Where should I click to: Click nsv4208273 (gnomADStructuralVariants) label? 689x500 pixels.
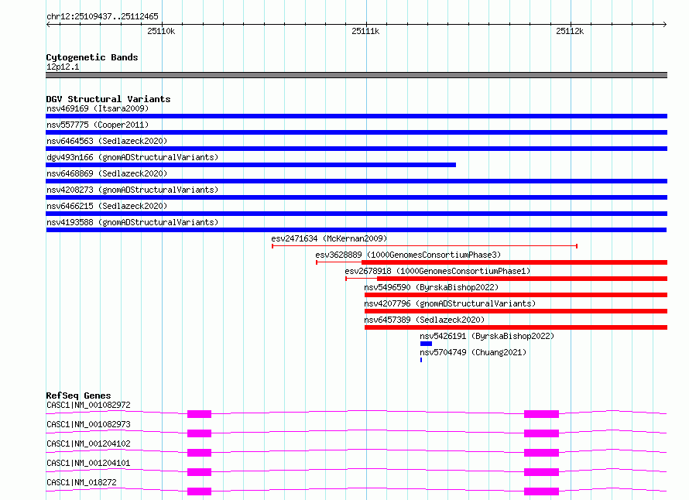tap(132, 190)
